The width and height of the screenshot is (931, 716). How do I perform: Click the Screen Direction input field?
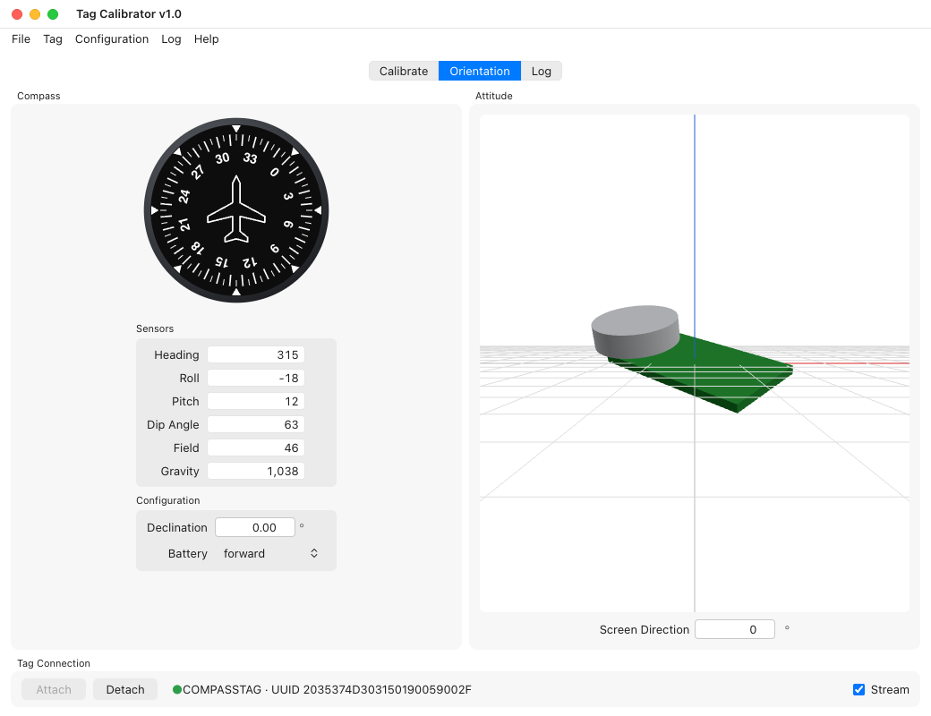[734, 629]
